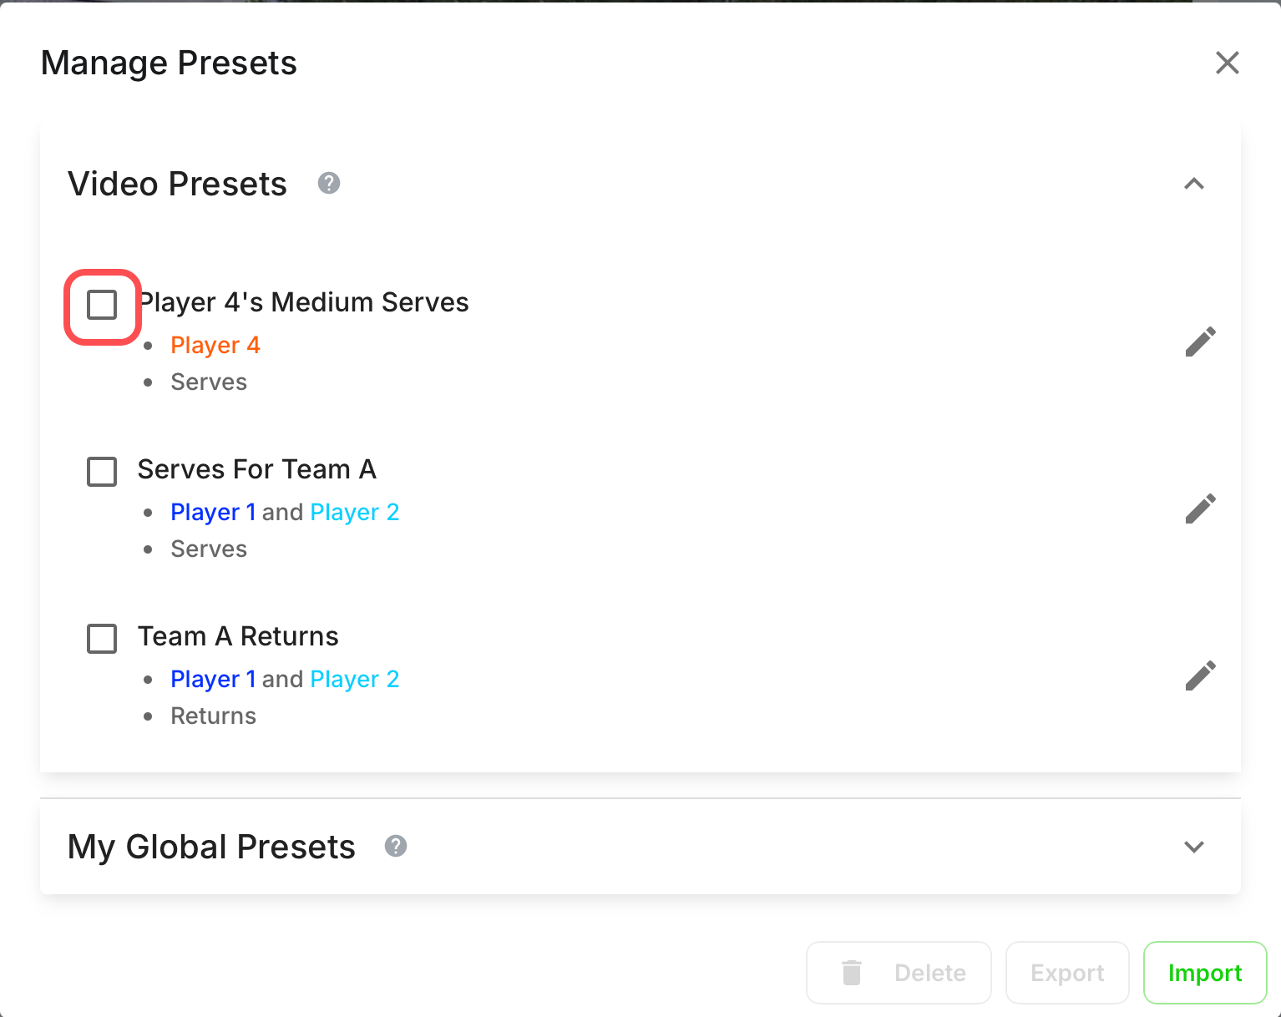The height and width of the screenshot is (1017, 1281).
Task: Click the Delete button label
Action: point(930,973)
